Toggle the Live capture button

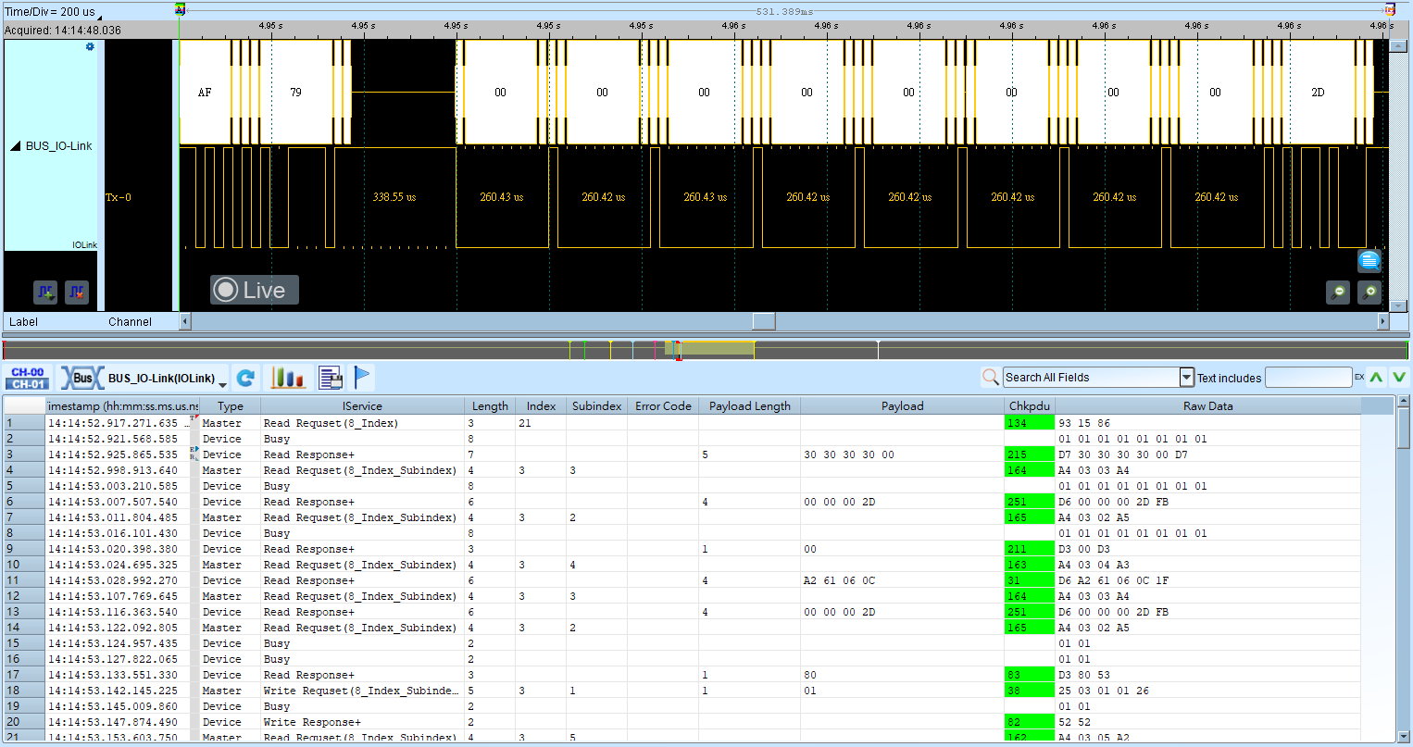[254, 290]
